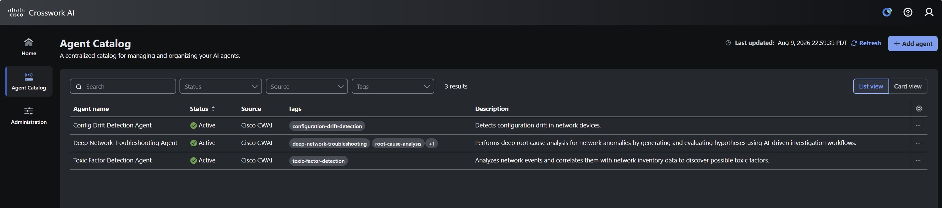Image resolution: width=942 pixels, height=208 pixels.
Task: Focus the Search input field
Action: tap(123, 86)
